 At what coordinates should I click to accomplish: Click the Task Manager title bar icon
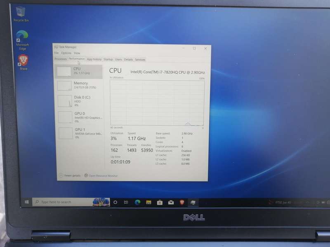(x=56, y=47)
